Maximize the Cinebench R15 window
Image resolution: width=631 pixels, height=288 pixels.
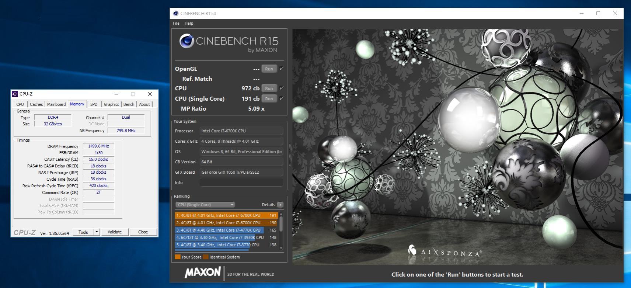tap(598, 14)
